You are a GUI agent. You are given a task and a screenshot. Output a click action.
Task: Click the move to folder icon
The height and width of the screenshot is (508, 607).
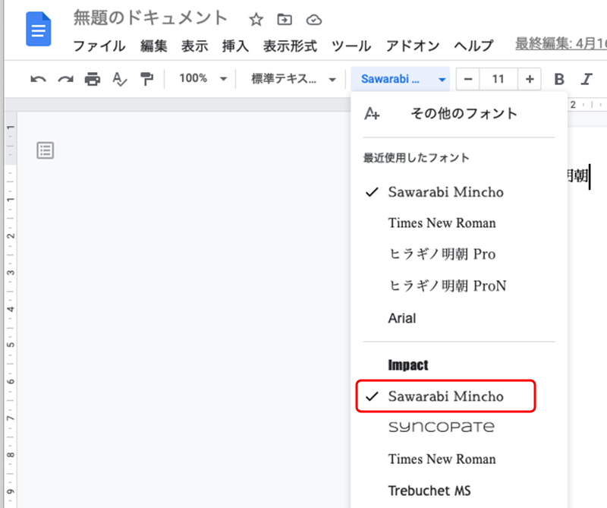click(285, 20)
